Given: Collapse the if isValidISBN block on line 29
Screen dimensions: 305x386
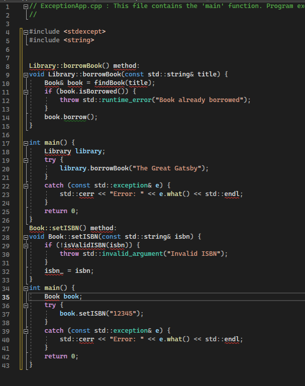Looking at the screenshot, I should pos(26,246).
